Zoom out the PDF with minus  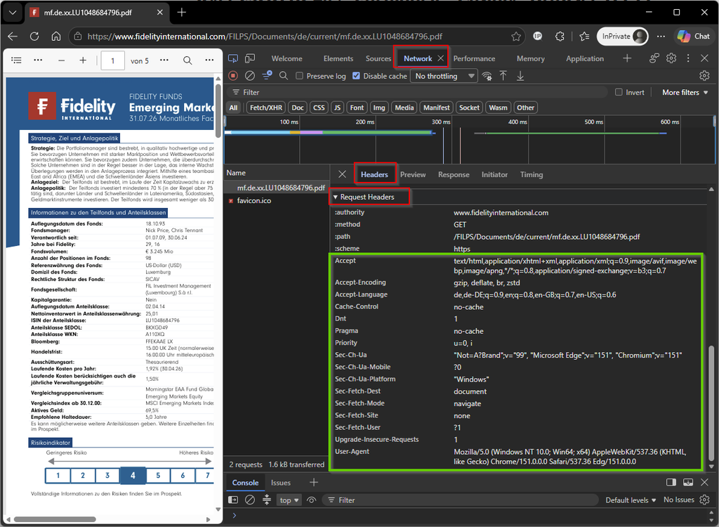[x=62, y=60]
